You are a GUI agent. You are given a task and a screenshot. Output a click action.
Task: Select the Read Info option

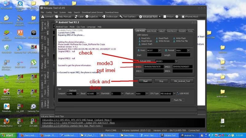click(x=144, y=38)
